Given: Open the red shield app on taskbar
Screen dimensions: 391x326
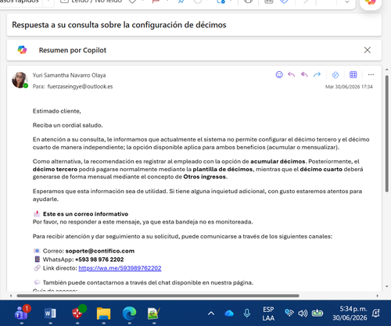Looking at the screenshot, I should click(x=77, y=313).
